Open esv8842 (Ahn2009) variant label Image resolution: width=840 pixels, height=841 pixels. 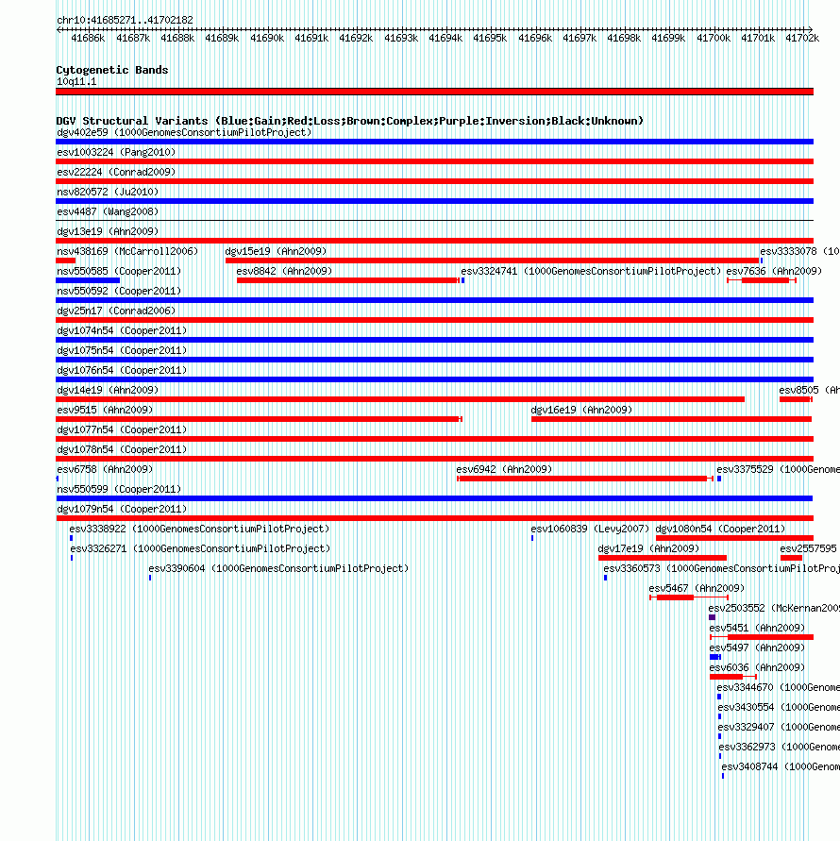tap(284, 272)
